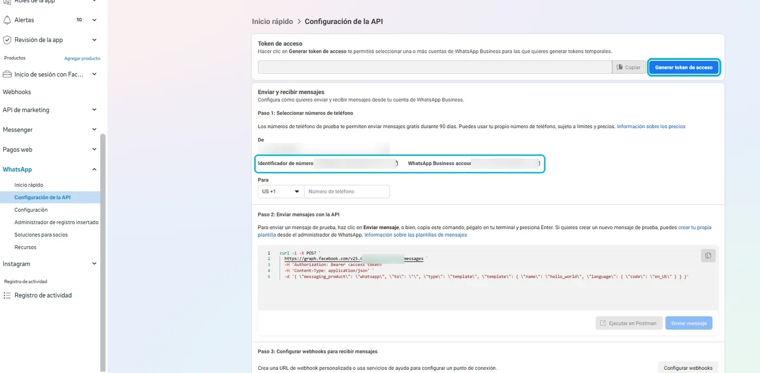Click the 'Paso 2: Enviar mensajes con la API' text
This screenshot has width=760, height=373.
pyautogui.click(x=299, y=214)
